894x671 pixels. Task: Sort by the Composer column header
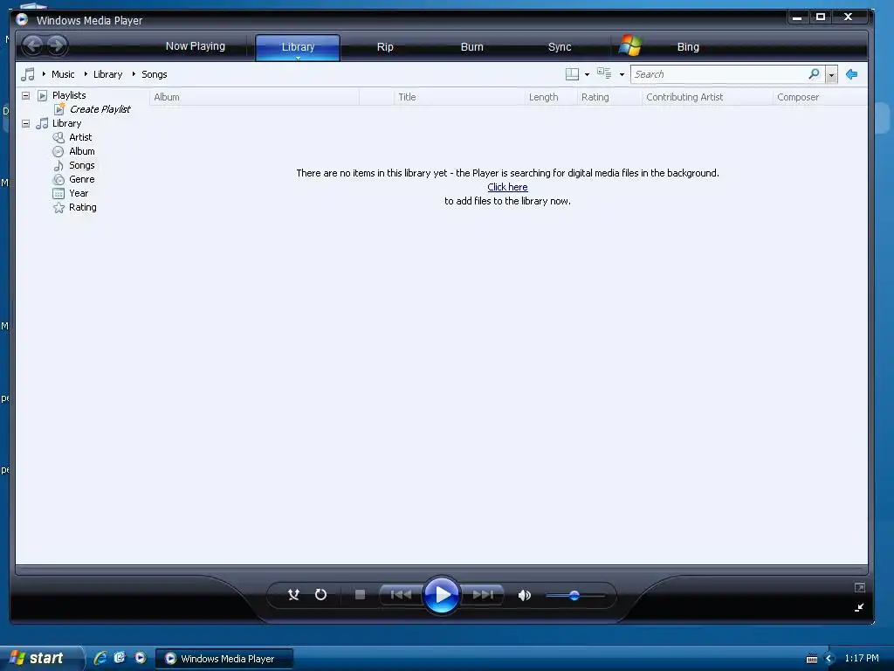click(820, 97)
